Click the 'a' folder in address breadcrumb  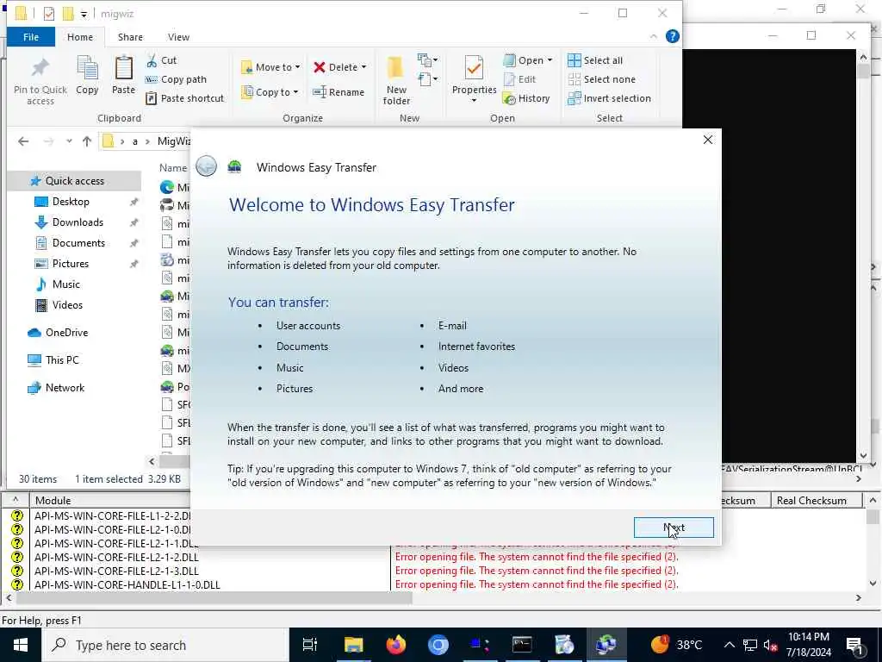[135, 141]
